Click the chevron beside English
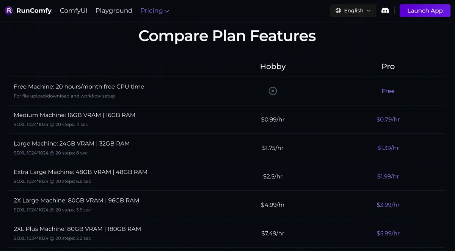This screenshot has height=251, width=455. click(368, 11)
